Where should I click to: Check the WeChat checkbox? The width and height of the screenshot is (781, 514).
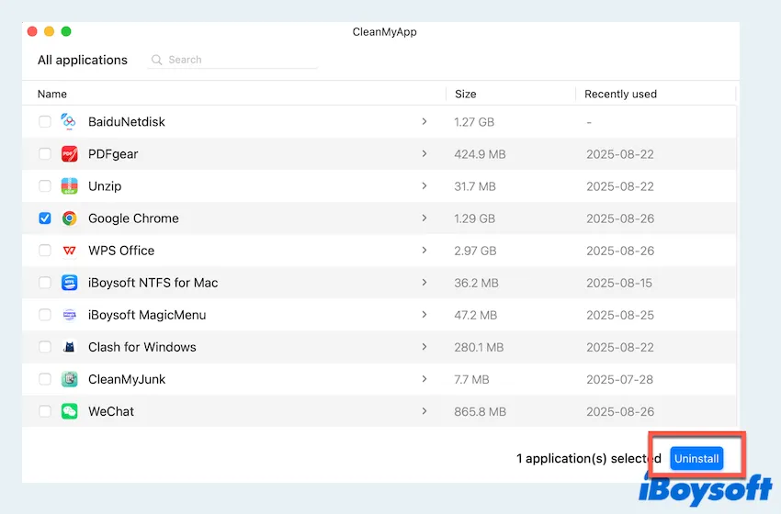[x=45, y=411]
